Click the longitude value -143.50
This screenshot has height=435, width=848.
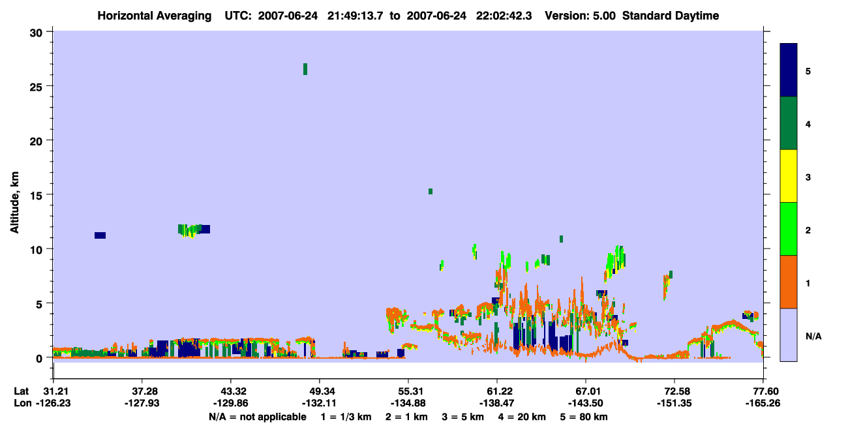coord(586,403)
